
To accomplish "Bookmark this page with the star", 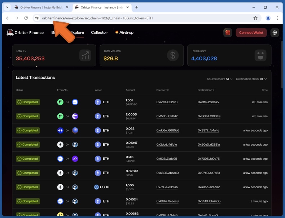I will [255, 18].
